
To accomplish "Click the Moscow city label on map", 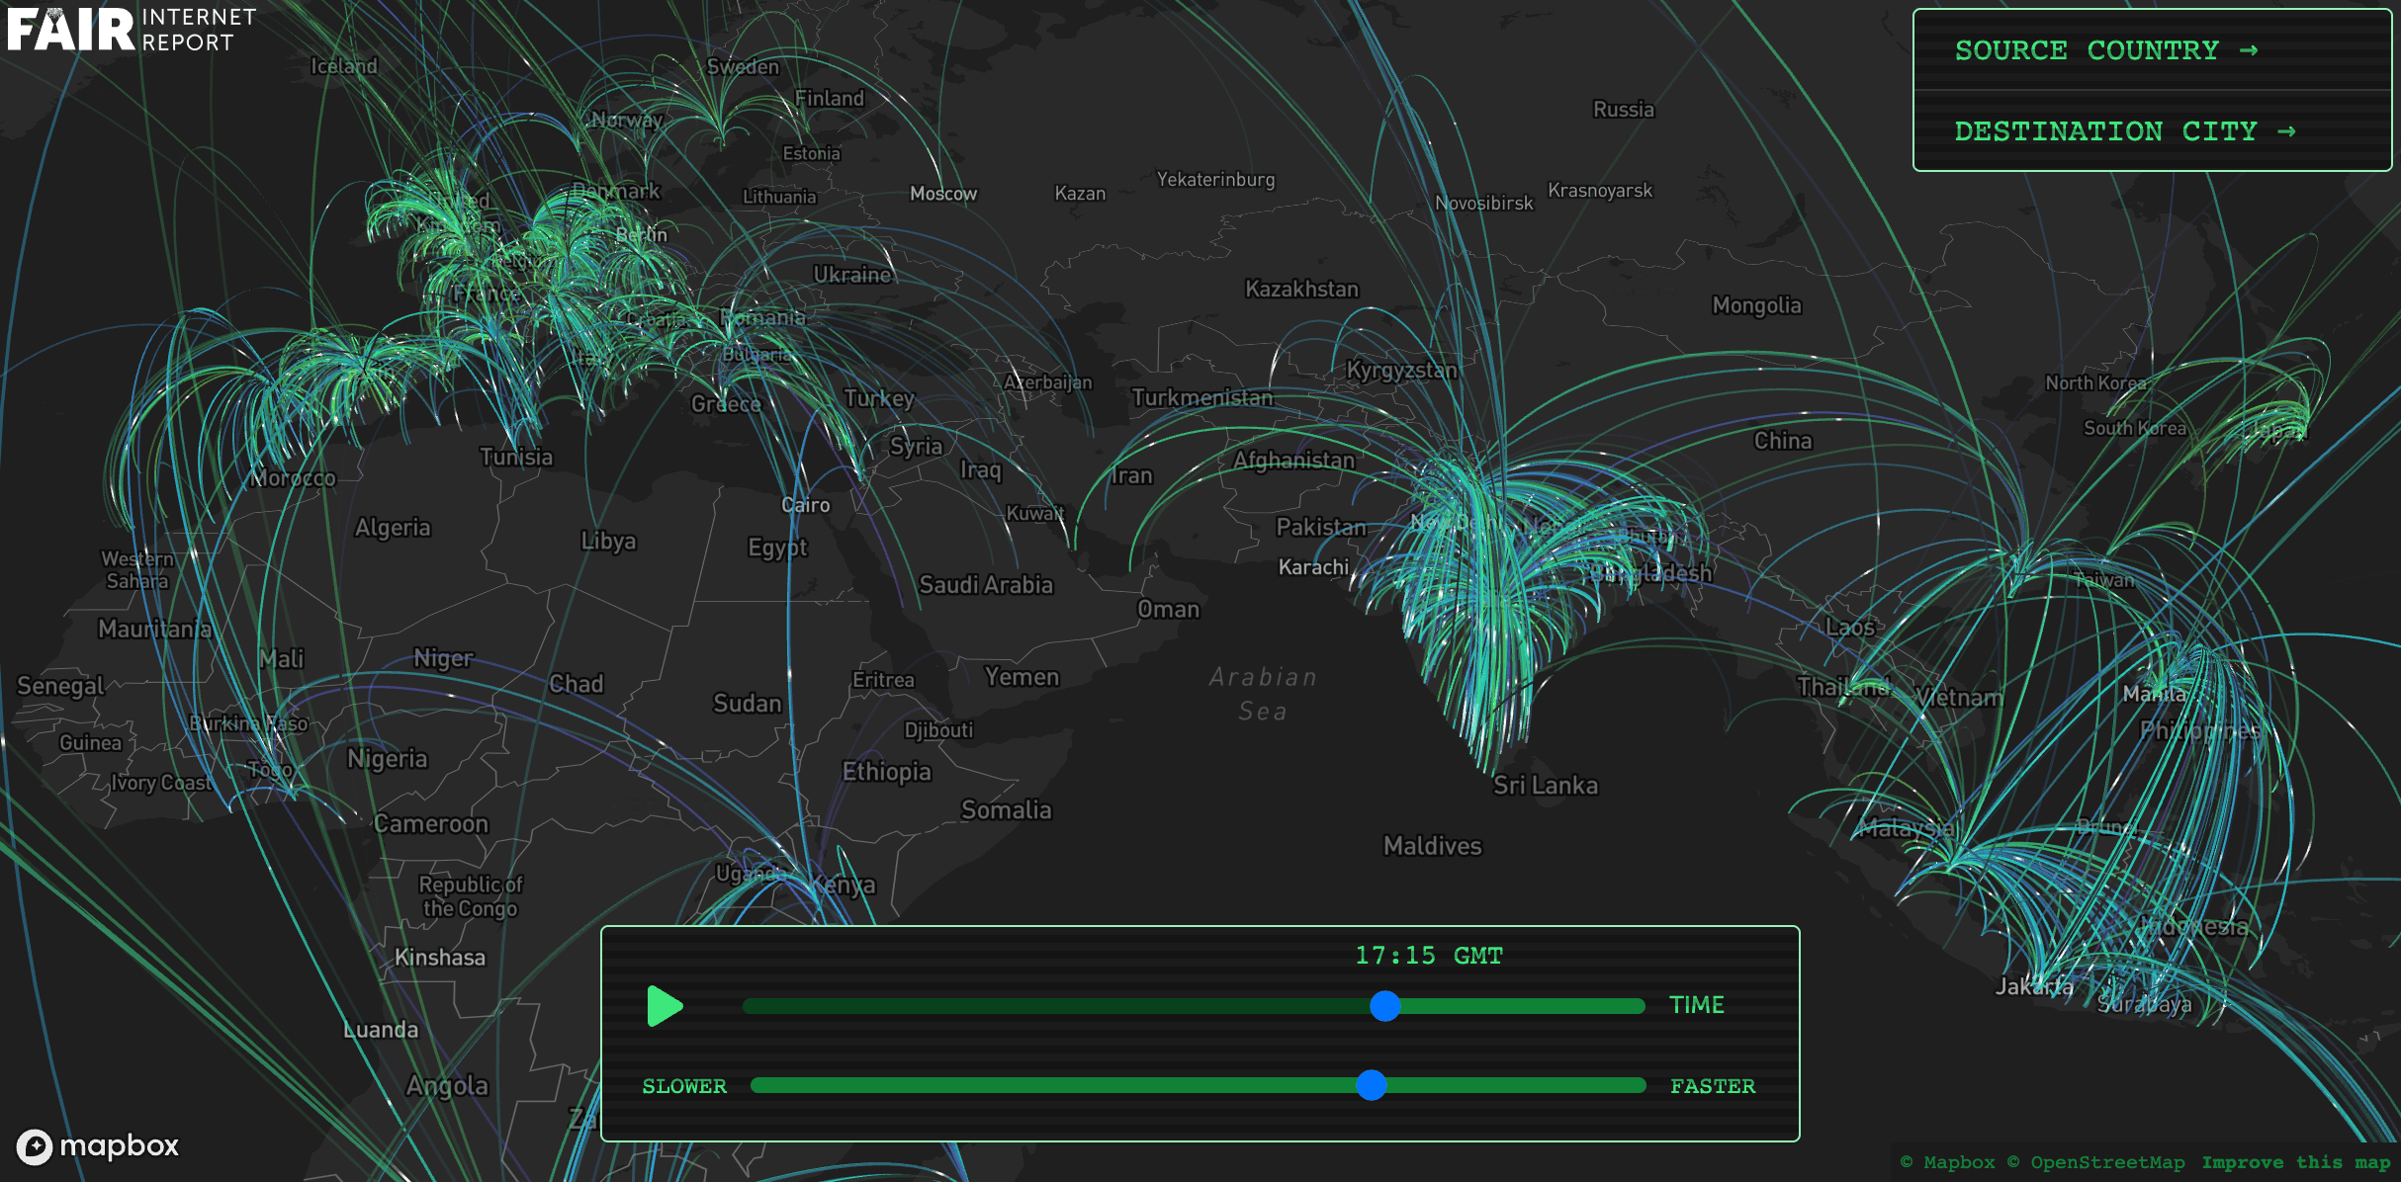I will [942, 194].
